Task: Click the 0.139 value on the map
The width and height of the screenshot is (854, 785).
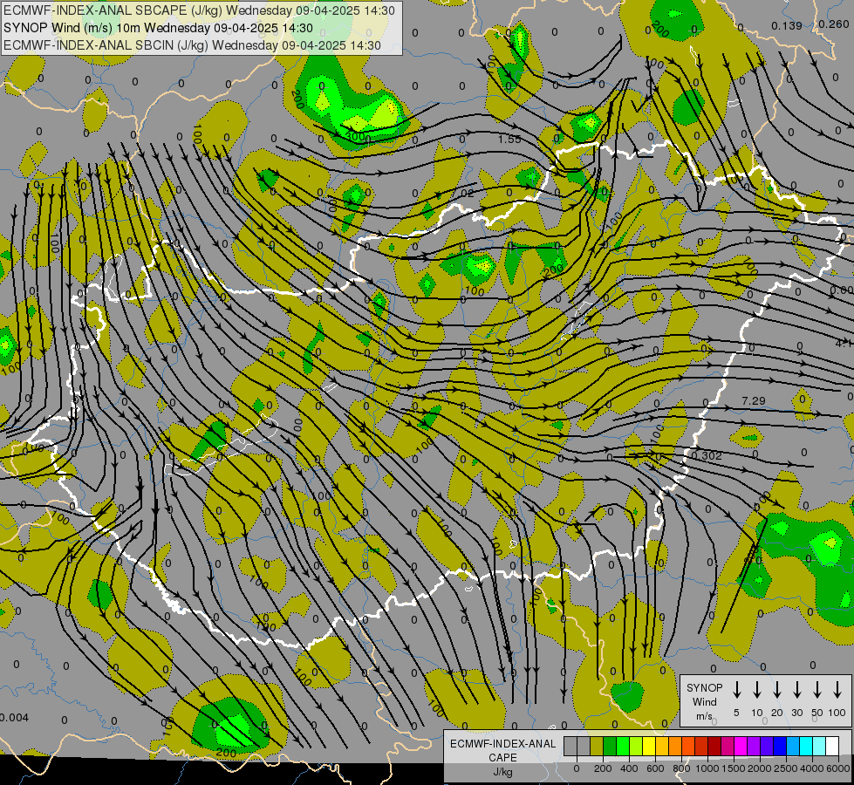Action: 787,25
